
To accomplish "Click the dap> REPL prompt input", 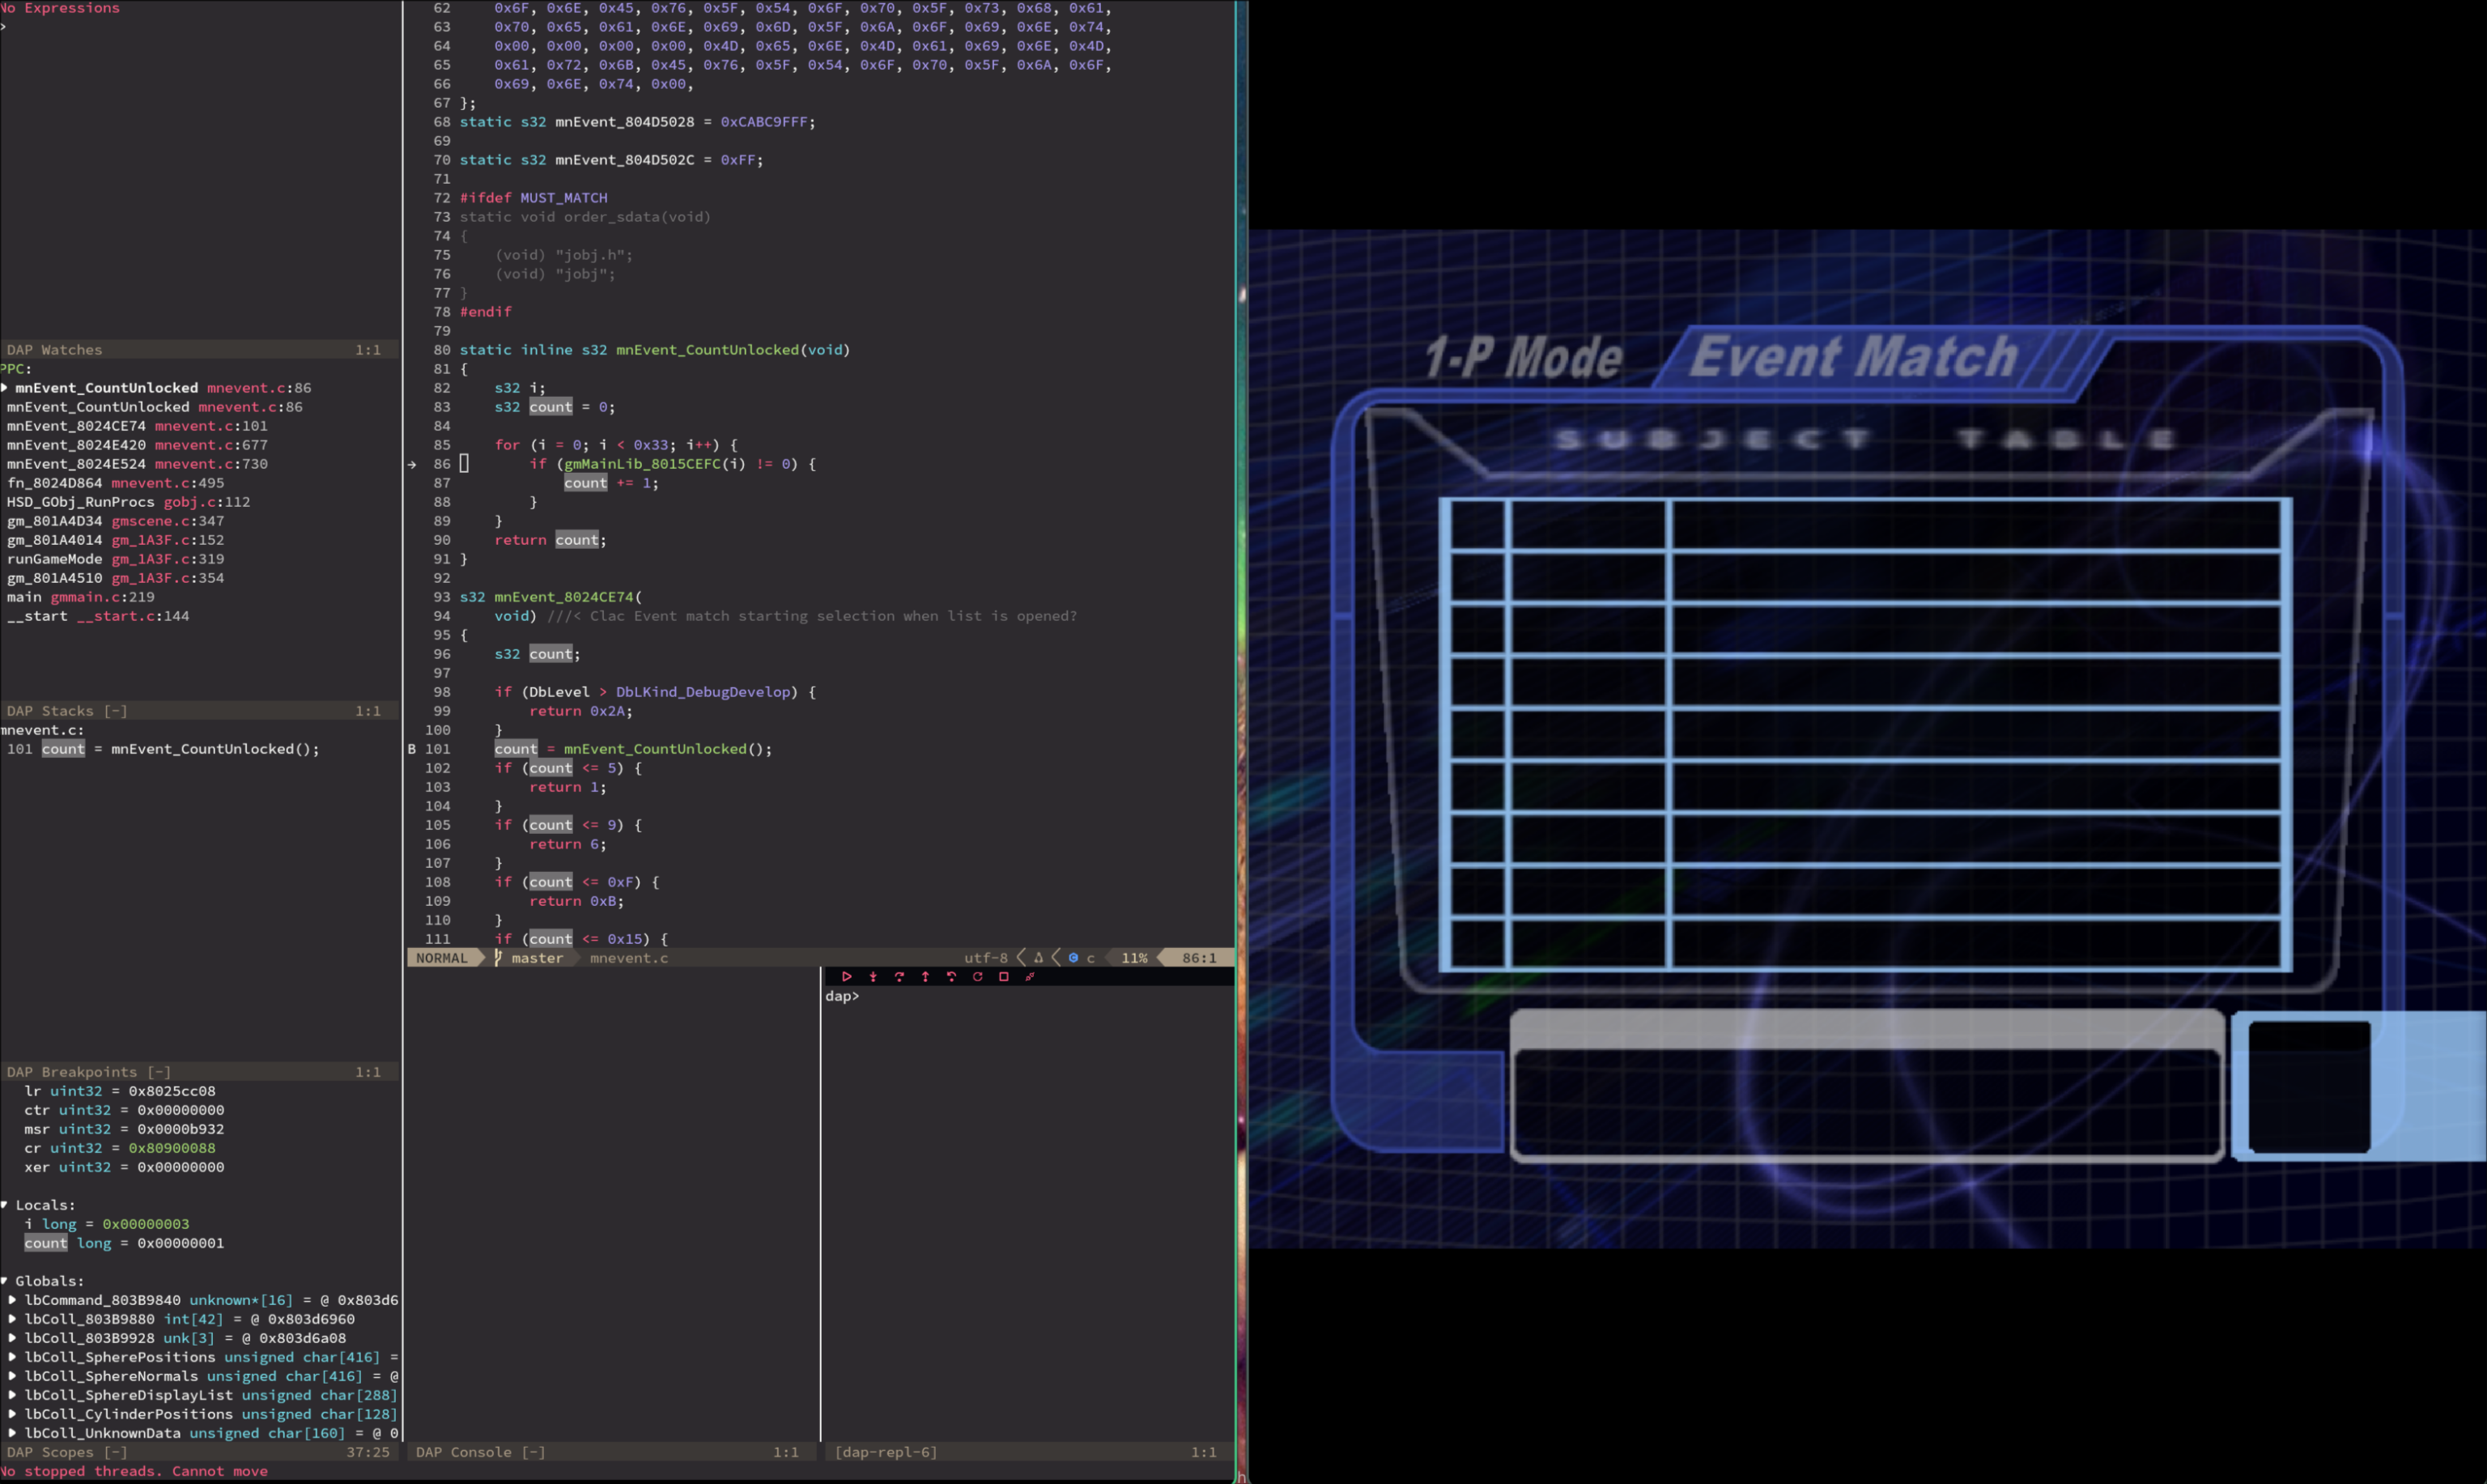I will pyautogui.click(x=842, y=996).
